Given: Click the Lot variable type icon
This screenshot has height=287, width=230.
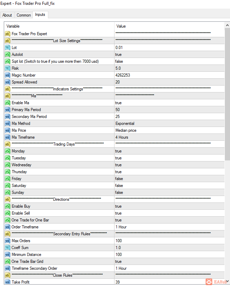Looking at the screenshot, I should pyautogui.click(x=8, y=48).
